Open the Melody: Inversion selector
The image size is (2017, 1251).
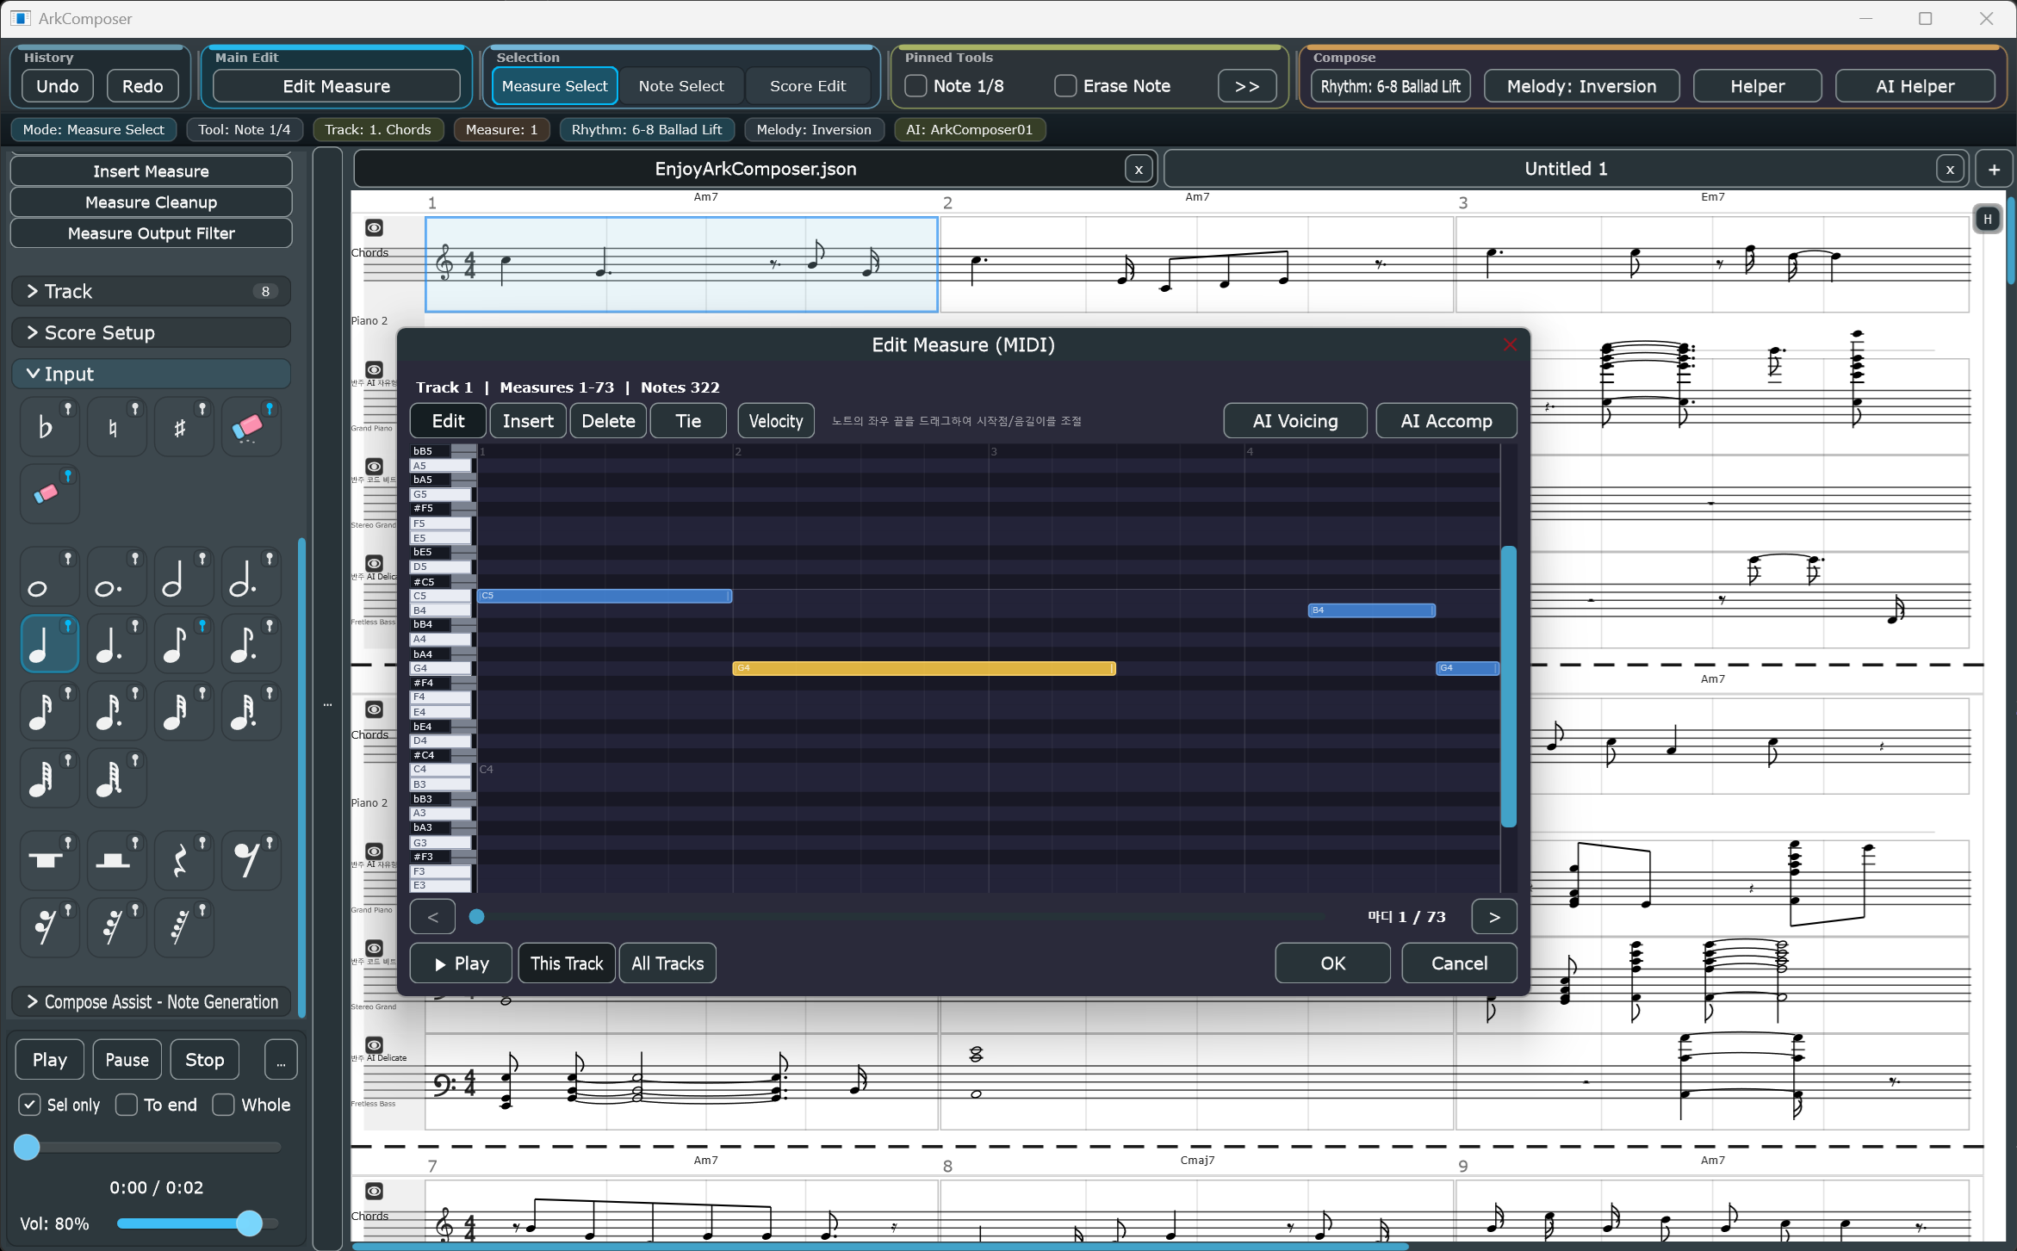click(x=1581, y=86)
